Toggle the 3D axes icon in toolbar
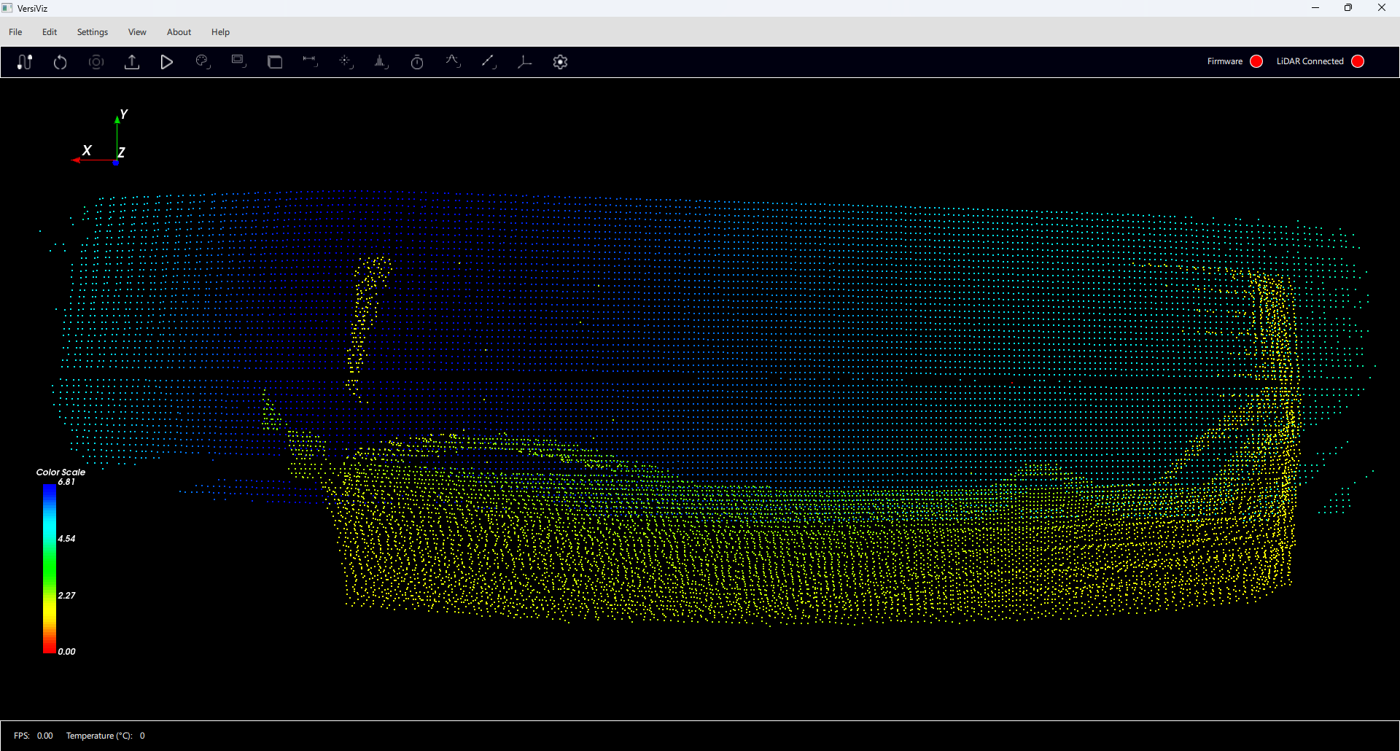 click(524, 62)
